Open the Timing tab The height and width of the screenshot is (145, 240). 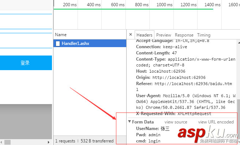click(x=203, y=35)
